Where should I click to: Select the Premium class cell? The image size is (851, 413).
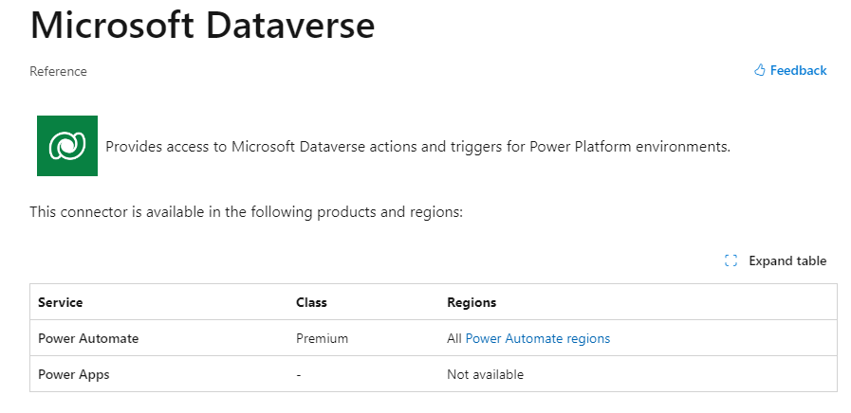pos(323,339)
